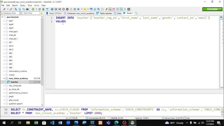Open the dropdown beside load SQL folder icon

click(88, 9)
